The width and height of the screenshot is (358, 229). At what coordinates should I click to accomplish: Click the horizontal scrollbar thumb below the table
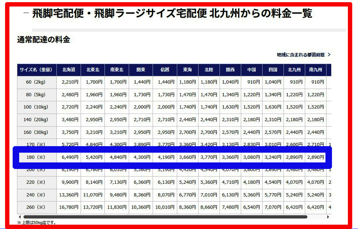(165, 217)
